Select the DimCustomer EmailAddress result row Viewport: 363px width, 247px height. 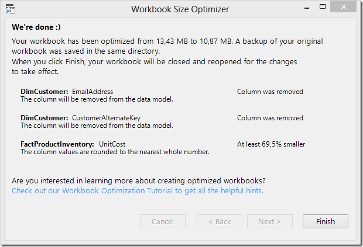[x=162, y=95]
